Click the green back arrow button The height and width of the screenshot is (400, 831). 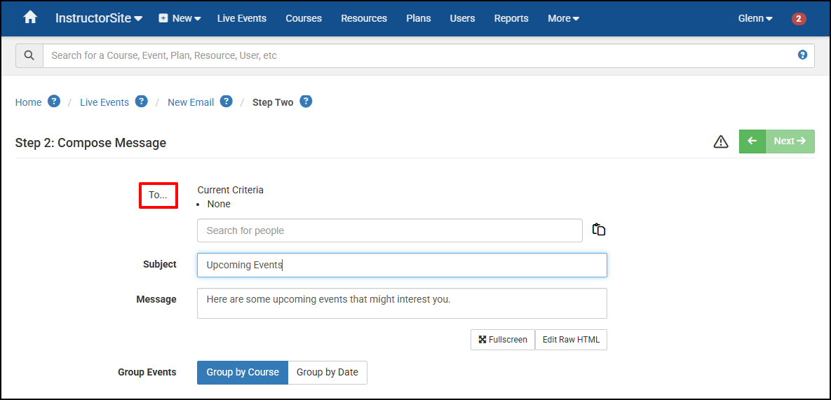pyautogui.click(x=752, y=142)
